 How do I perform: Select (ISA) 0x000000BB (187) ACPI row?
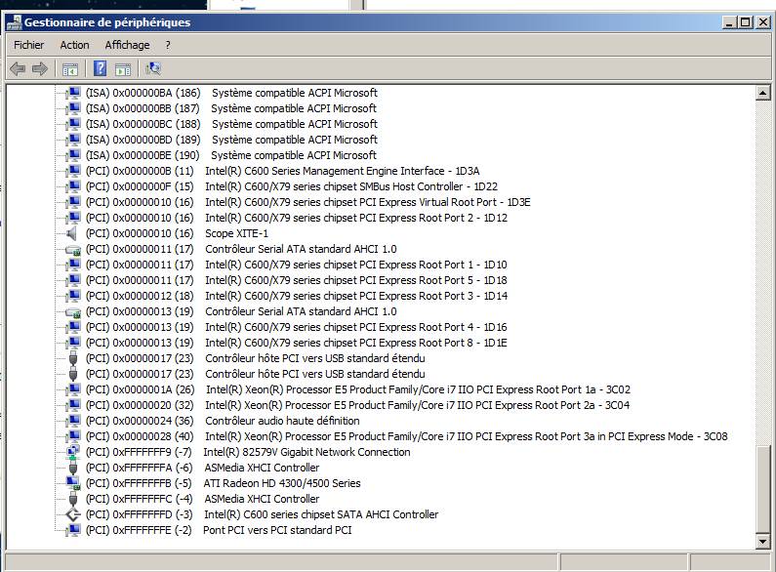pyautogui.click(x=231, y=108)
